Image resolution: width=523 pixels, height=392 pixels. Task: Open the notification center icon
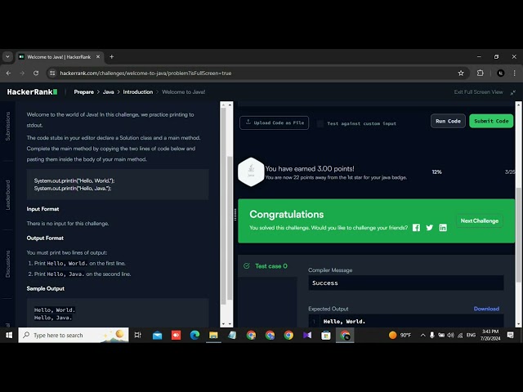point(510,335)
